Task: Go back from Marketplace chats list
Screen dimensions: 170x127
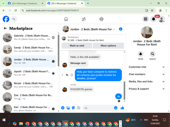Action: [5, 28]
